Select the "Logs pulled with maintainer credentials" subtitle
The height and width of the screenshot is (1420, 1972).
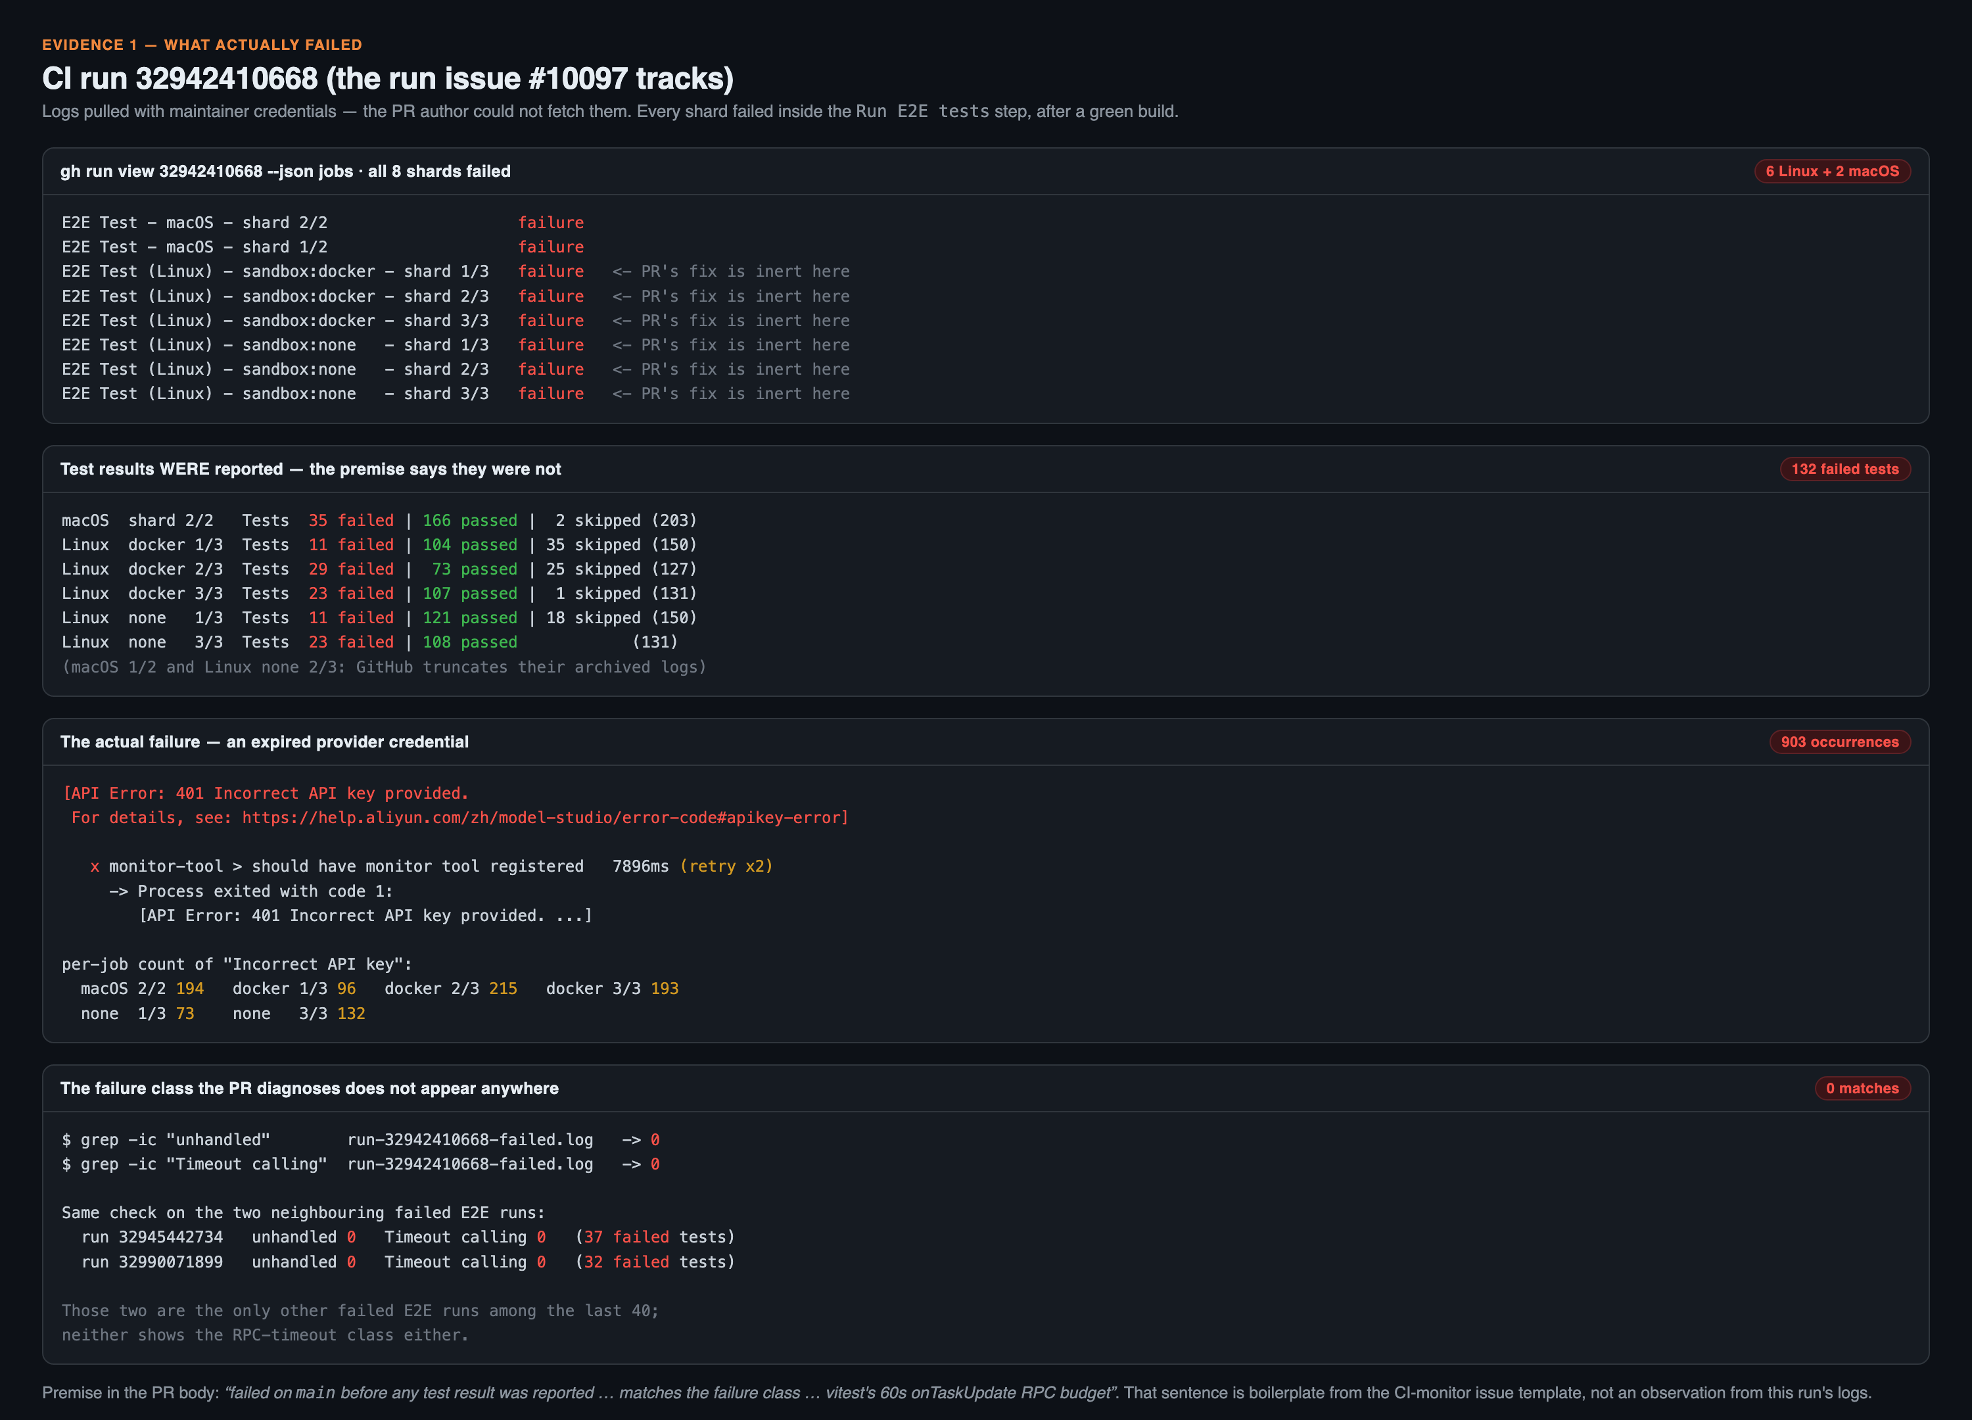tap(609, 111)
